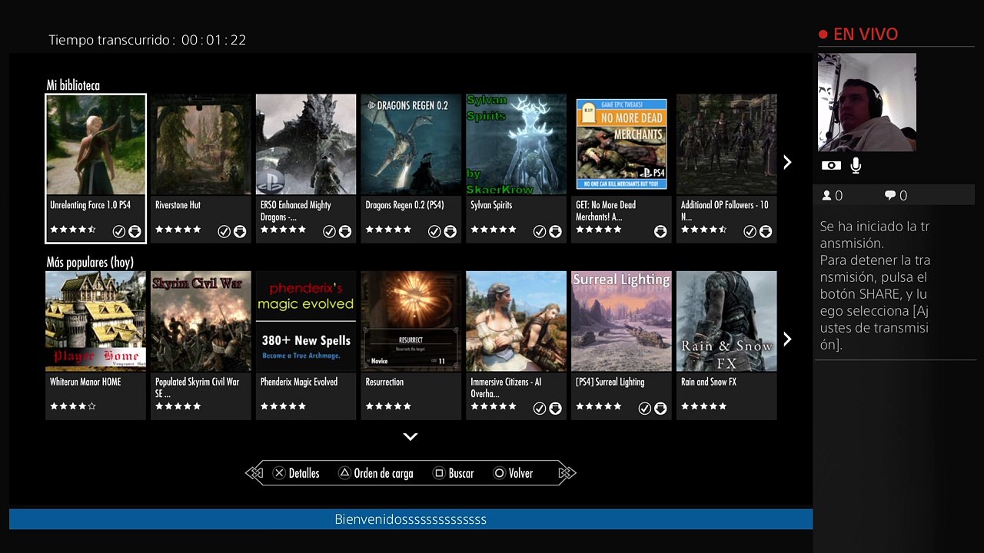The image size is (984, 553).
Task: Toggle enabled checkmark on Riverstone Hut
Action: 224,231
